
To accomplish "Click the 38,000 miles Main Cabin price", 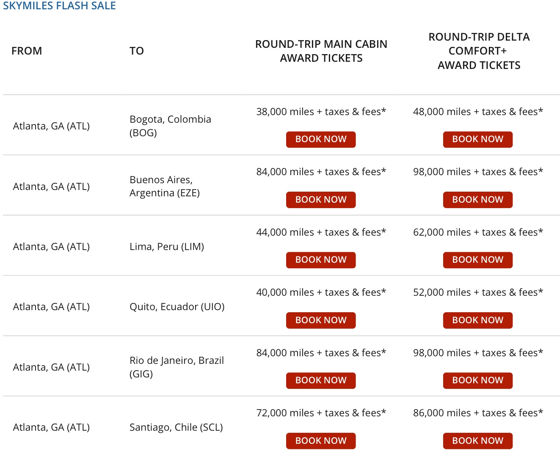I will pyautogui.click(x=321, y=112).
